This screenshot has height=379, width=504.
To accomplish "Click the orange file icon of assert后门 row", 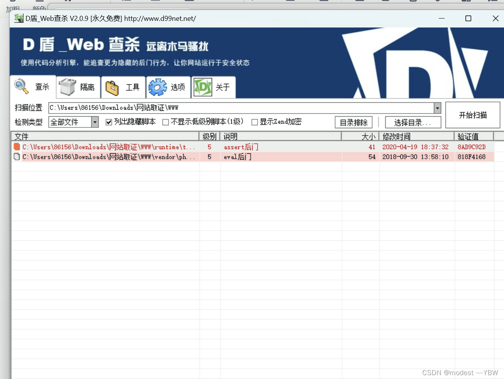I will click(17, 147).
